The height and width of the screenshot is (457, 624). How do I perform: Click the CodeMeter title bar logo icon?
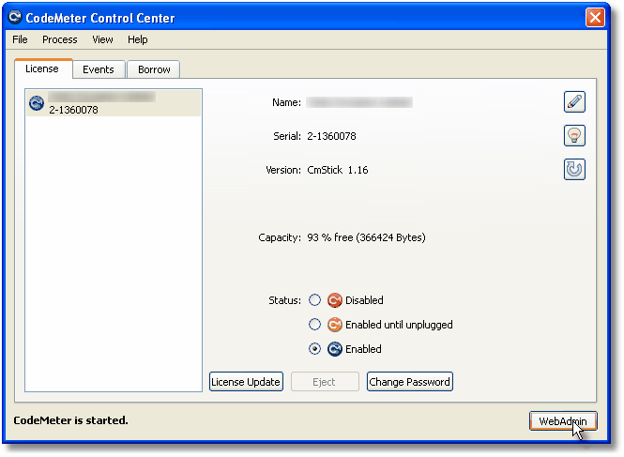pos(15,17)
